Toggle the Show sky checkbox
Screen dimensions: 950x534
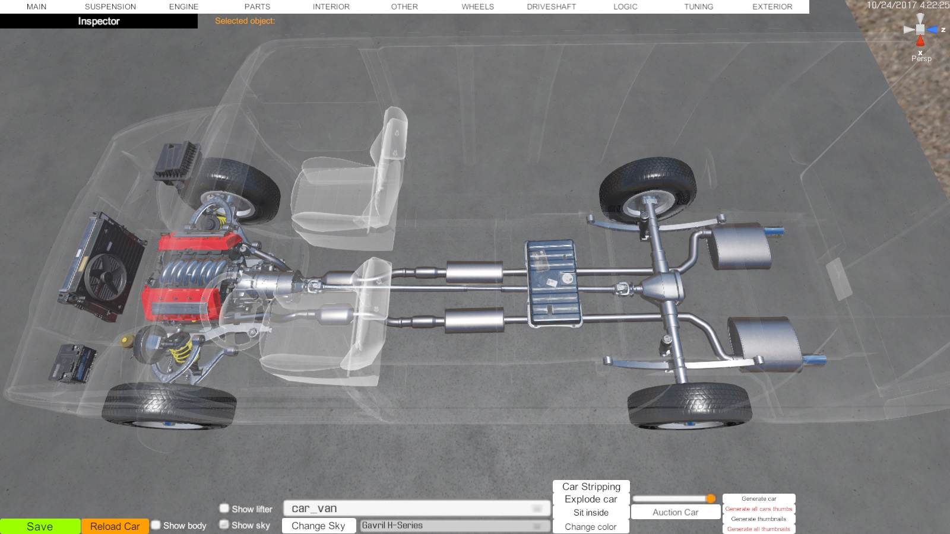click(224, 525)
